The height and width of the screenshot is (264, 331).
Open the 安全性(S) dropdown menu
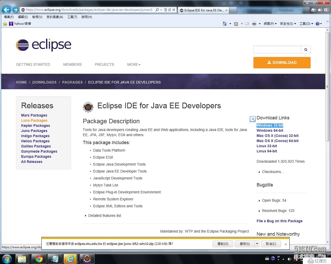coord(288,24)
